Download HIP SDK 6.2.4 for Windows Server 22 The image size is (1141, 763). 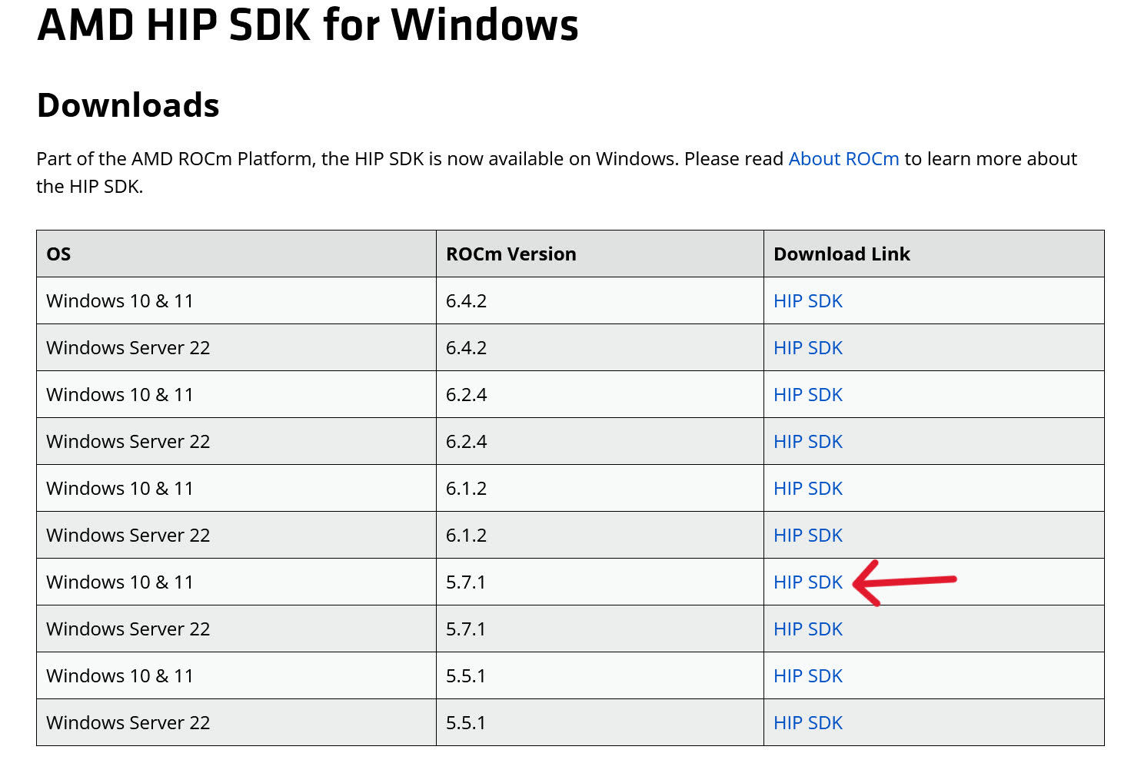click(808, 442)
